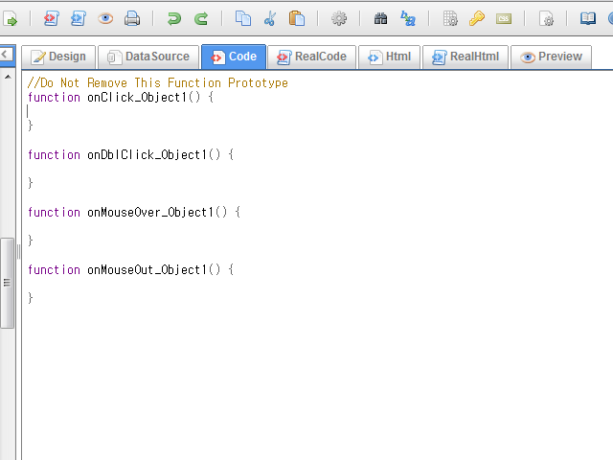Click the CSS icon in the toolbar
The image size is (613, 460).
503,18
